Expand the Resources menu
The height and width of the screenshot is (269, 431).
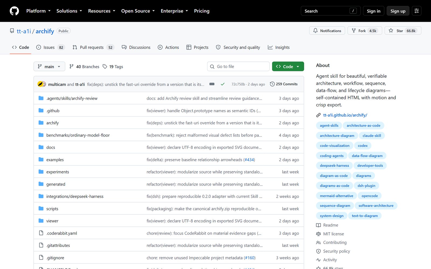pos(102,11)
